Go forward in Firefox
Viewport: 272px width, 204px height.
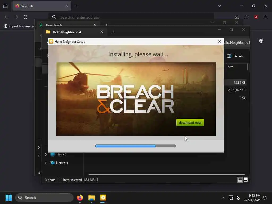pos(16,17)
